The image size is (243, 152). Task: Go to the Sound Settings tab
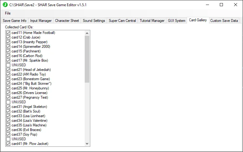[x=94, y=21]
